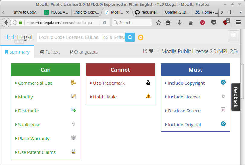Image resolution: width=245 pixels, height=165 pixels.
Task: Expand the Include License item
Action: point(182,97)
